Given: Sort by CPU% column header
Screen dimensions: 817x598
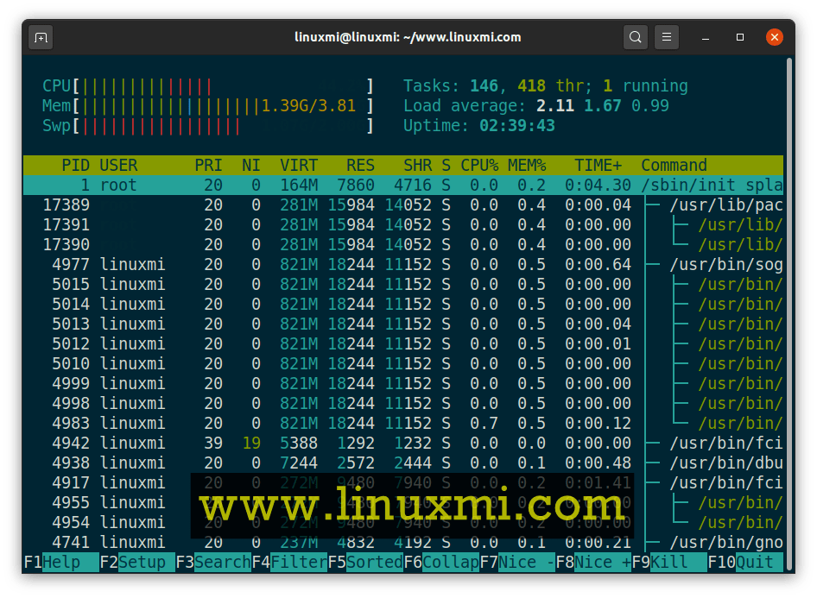Looking at the screenshot, I should 479,165.
